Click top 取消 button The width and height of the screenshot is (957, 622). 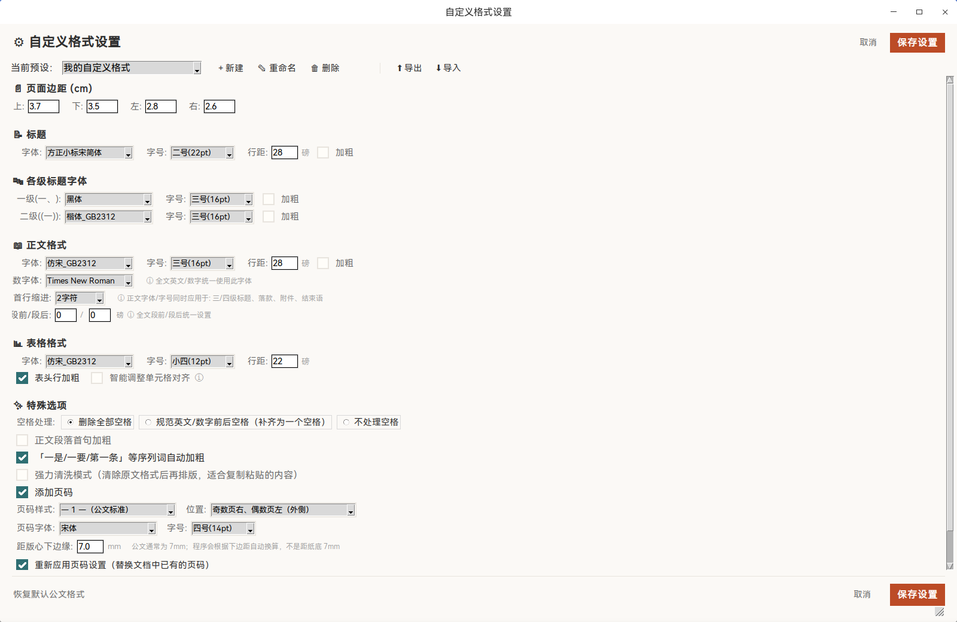[x=868, y=42]
